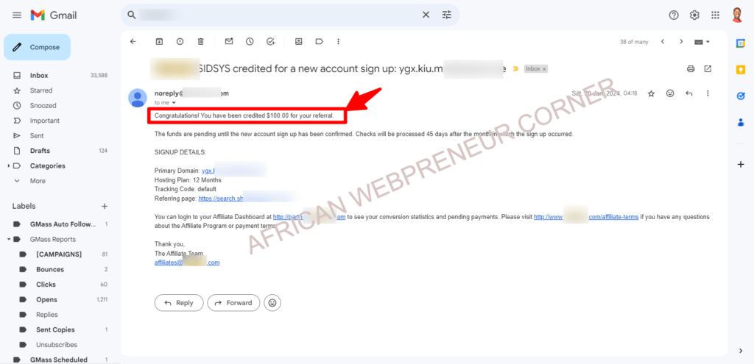Show recipient details next to 'to me'
Screen dimensions: 754x364
(x=174, y=103)
